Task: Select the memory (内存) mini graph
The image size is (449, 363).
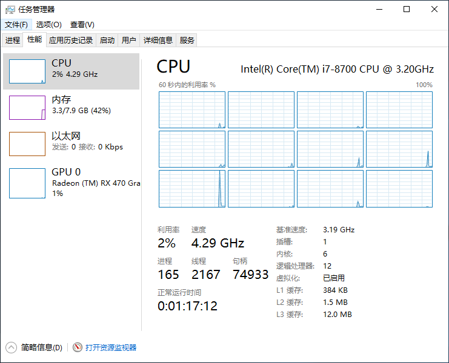Action: click(27, 108)
